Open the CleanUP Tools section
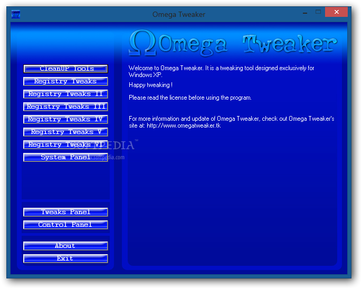362x289 pixels. pos(65,69)
